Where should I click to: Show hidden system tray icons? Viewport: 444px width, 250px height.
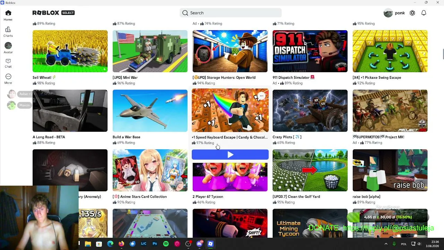point(386,244)
